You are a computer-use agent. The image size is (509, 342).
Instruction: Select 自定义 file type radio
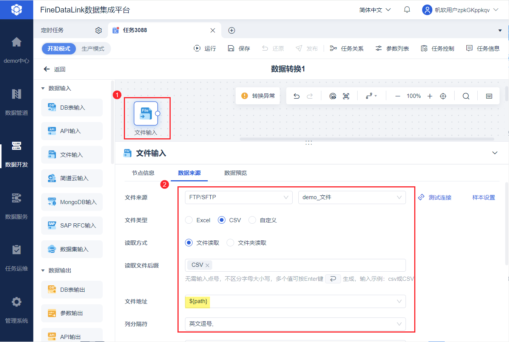[252, 220]
